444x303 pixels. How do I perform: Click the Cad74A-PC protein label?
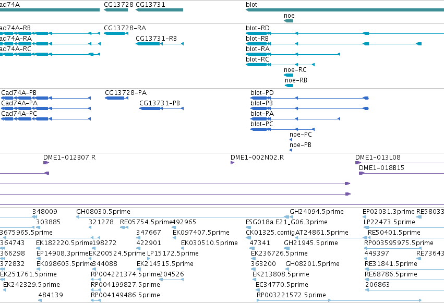[19, 114]
